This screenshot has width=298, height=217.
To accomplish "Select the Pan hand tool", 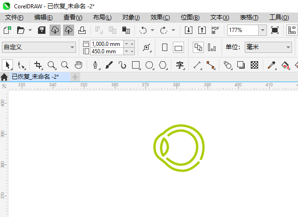I will tap(78, 65).
